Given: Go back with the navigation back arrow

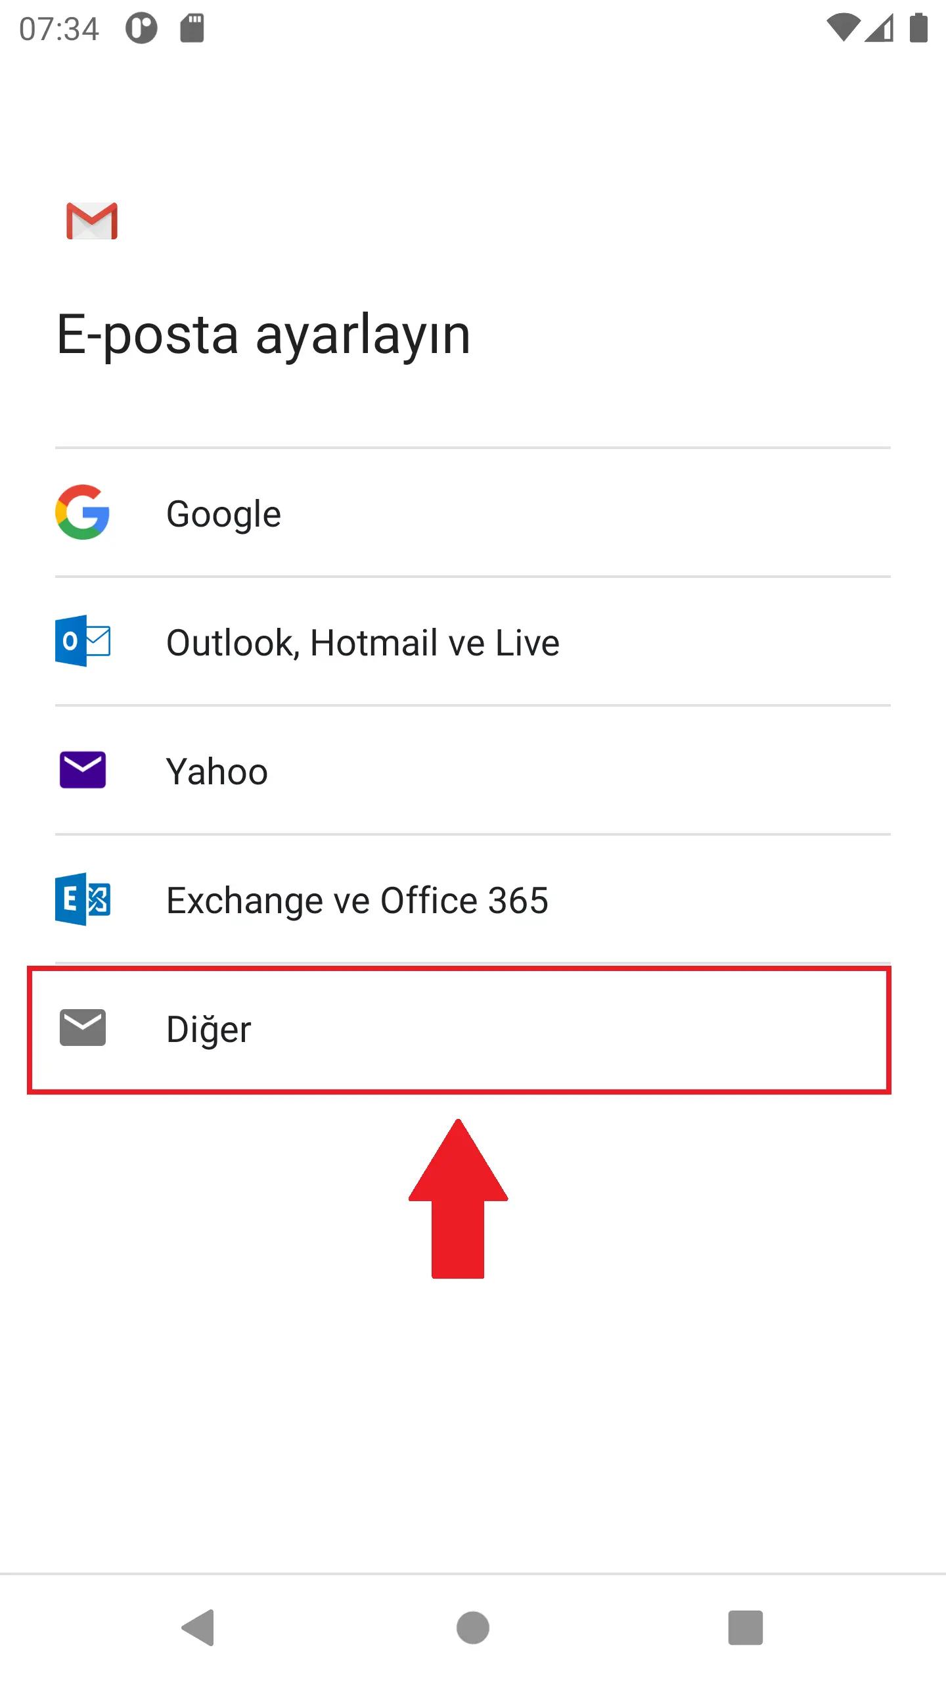Looking at the screenshot, I should [x=198, y=1628].
